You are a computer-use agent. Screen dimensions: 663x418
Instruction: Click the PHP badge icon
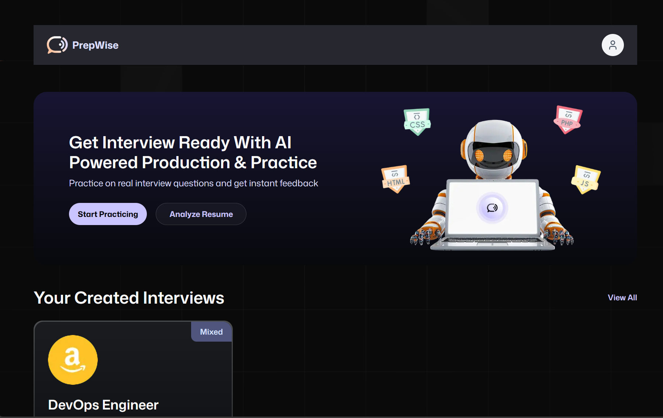point(567,119)
